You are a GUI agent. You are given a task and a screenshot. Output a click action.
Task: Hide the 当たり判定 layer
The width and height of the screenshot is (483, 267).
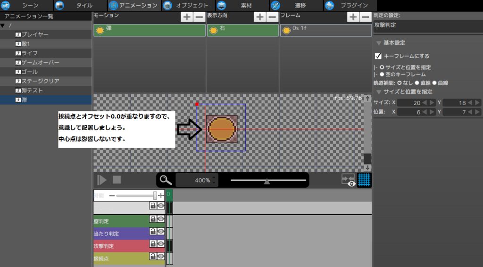coord(161,231)
